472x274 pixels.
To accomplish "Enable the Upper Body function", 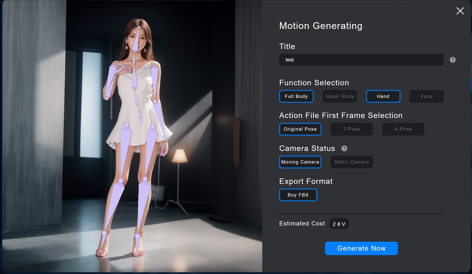I will [340, 96].
